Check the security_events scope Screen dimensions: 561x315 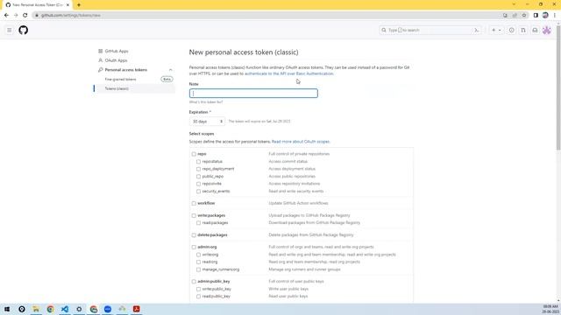click(x=199, y=192)
